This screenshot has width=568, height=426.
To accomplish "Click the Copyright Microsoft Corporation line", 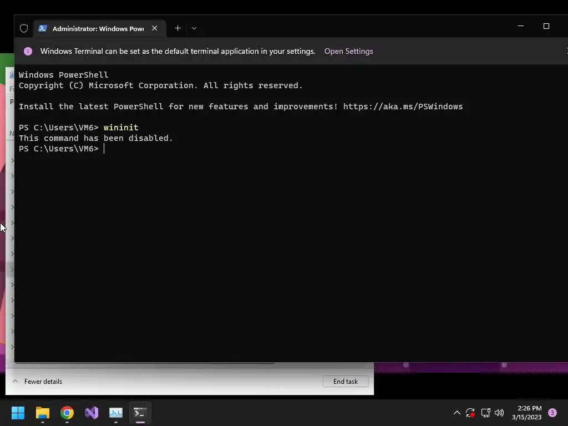I will click(160, 85).
